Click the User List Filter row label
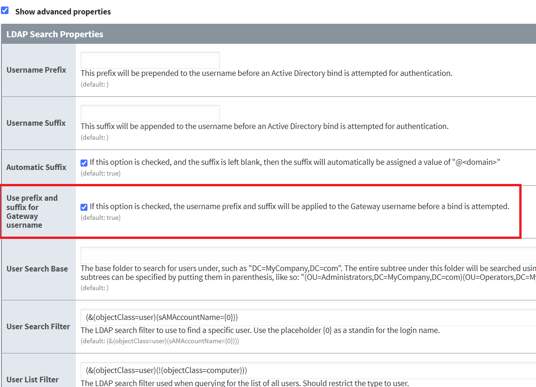The height and width of the screenshot is (387, 536). click(x=33, y=380)
